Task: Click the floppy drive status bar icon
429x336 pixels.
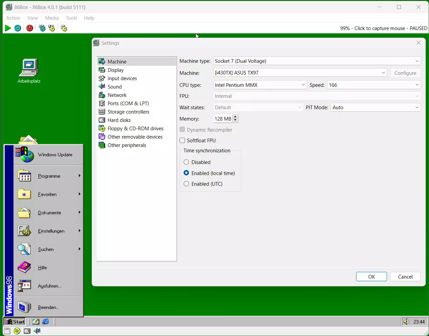Action: (7, 331)
